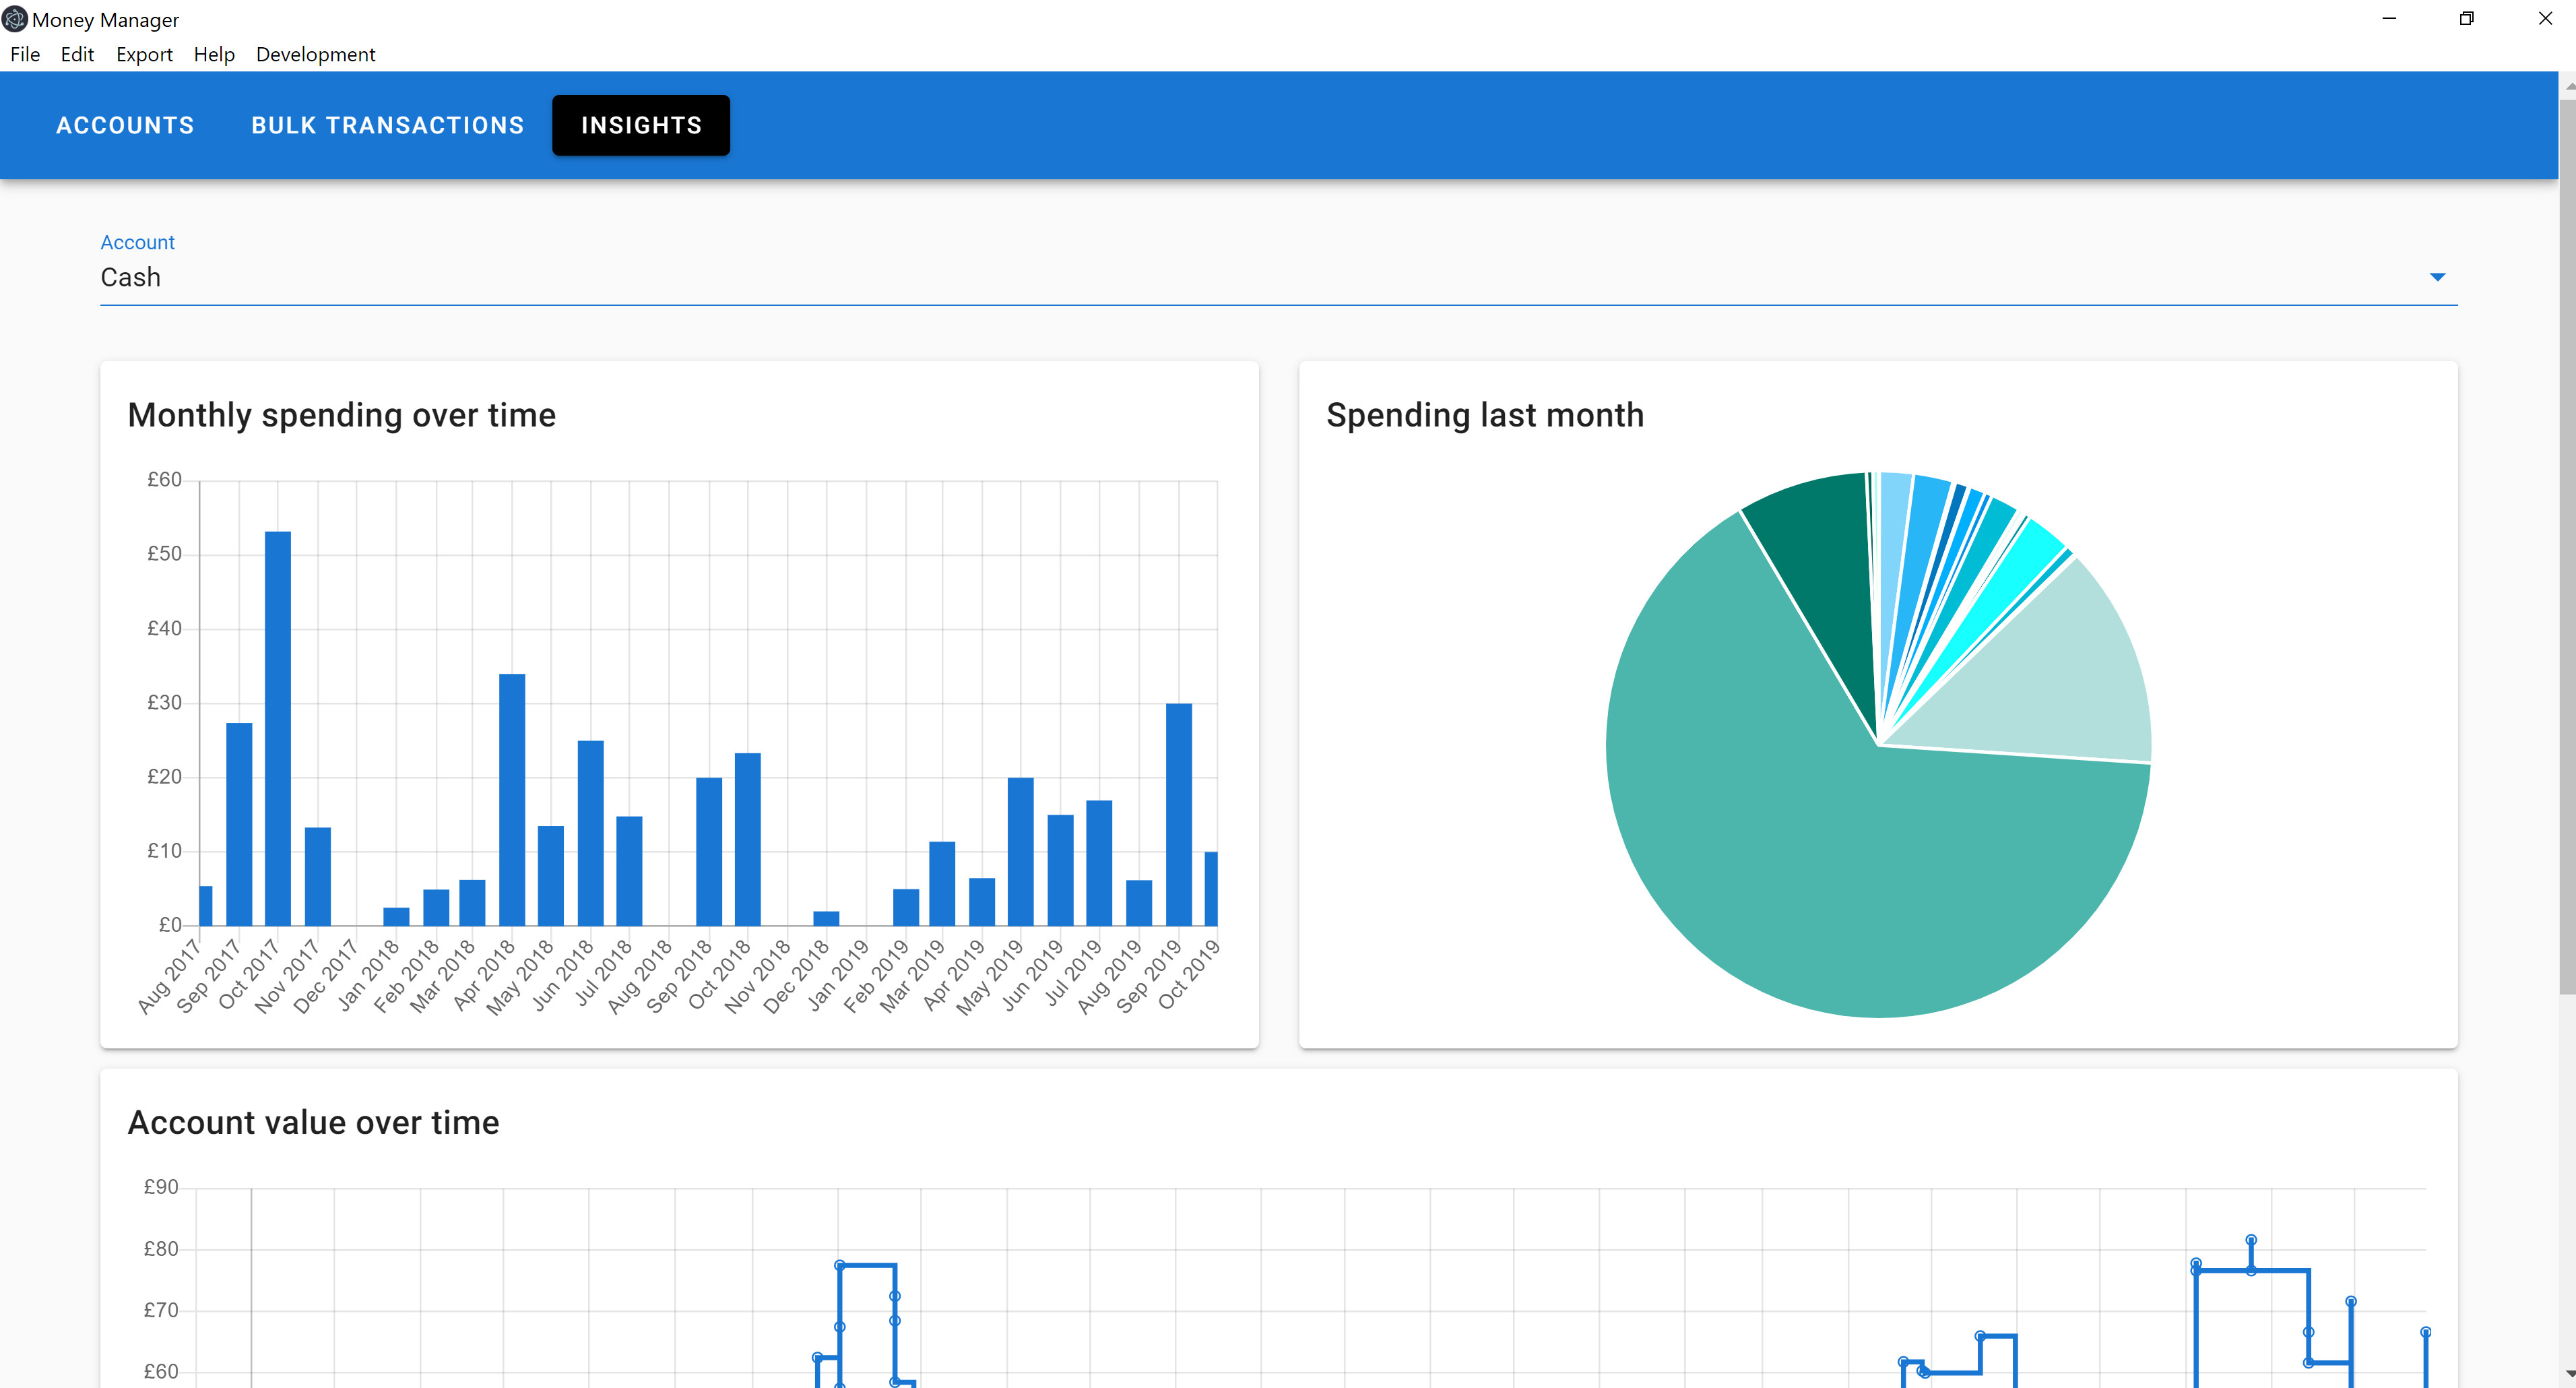Click the Sep 2017 spending bar
Viewport: 2576px width, 1388px height.
(x=239, y=824)
